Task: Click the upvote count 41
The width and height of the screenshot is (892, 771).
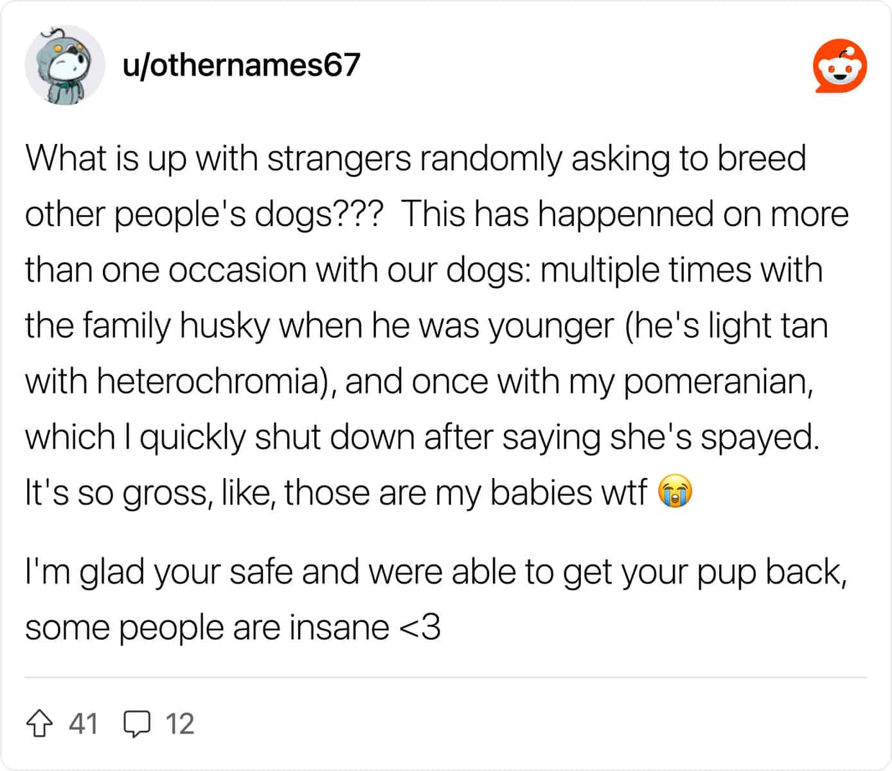Action: point(83,724)
